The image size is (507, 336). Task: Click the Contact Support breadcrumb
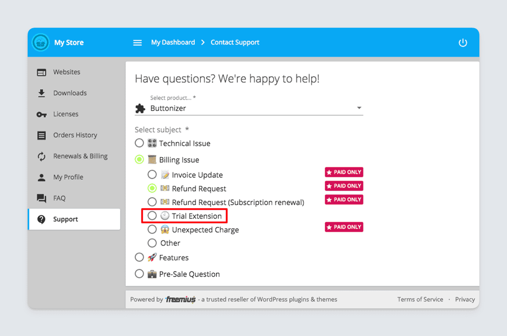pos(235,42)
